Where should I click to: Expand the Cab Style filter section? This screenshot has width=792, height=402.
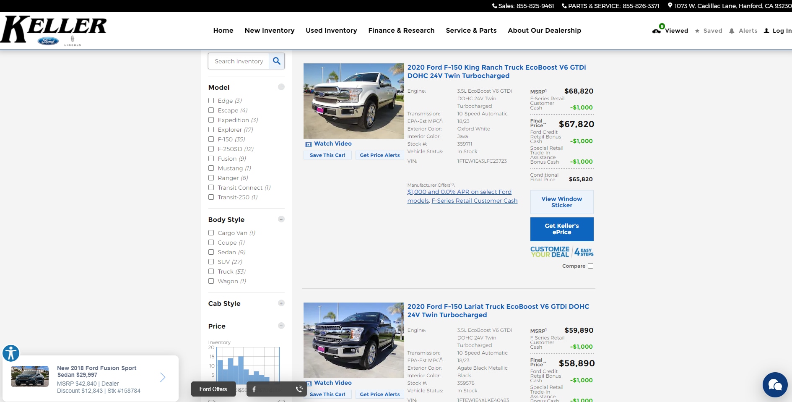pos(281,303)
